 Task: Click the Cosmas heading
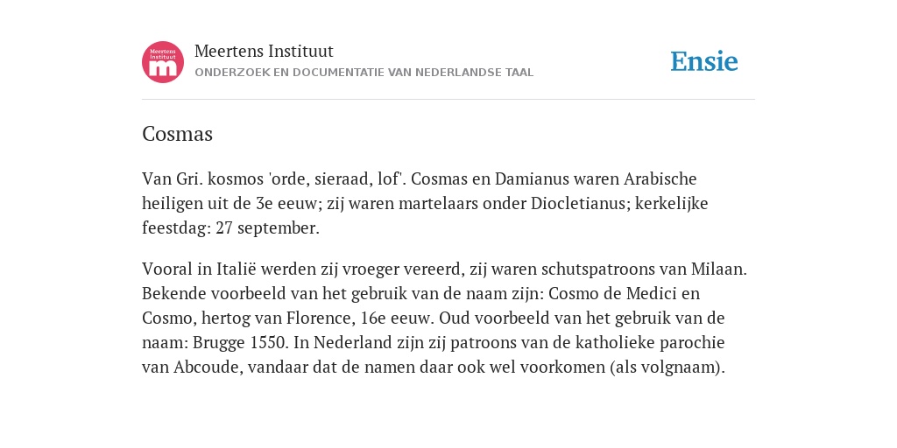point(177,134)
